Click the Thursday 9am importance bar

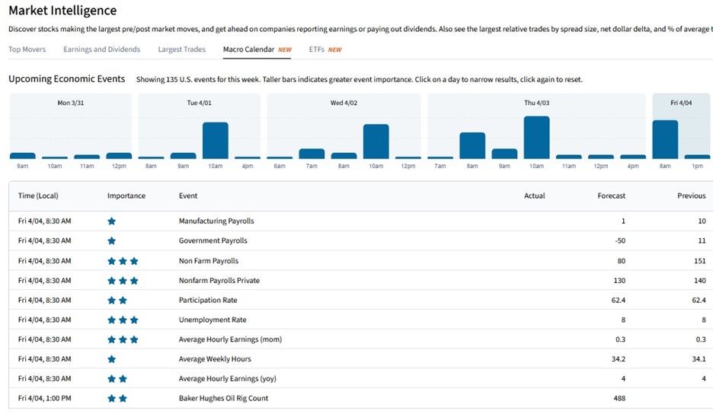click(x=505, y=154)
